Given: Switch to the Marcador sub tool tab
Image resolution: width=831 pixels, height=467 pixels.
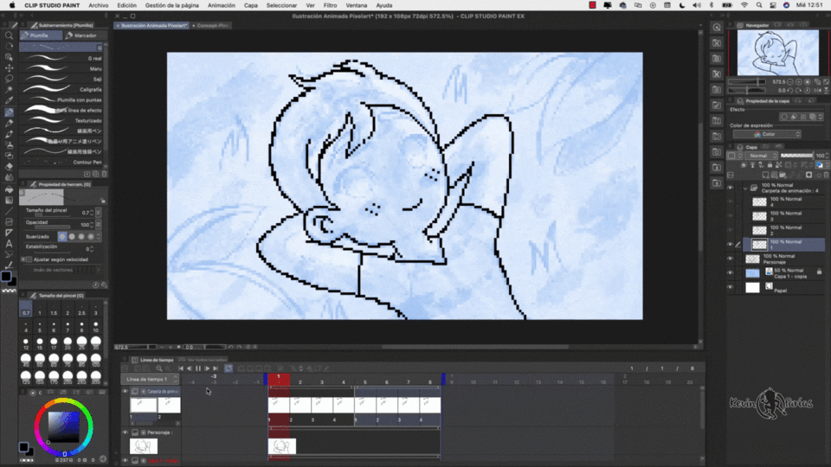Looking at the screenshot, I should (x=82, y=35).
